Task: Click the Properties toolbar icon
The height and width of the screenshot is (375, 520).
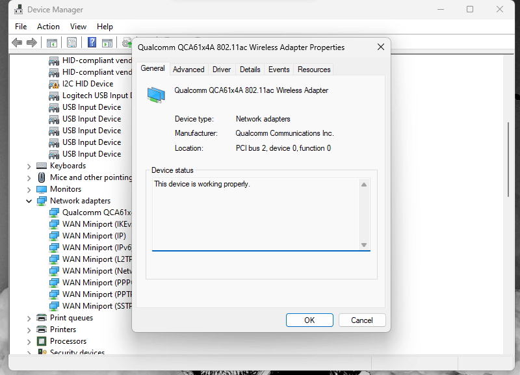Action: pos(71,42)
